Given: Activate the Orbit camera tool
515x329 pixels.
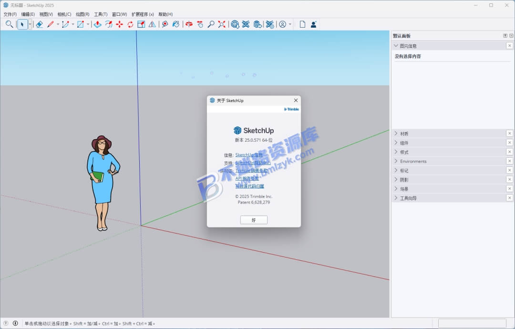Looking at the screenshot, I should (x=189, y=24).
